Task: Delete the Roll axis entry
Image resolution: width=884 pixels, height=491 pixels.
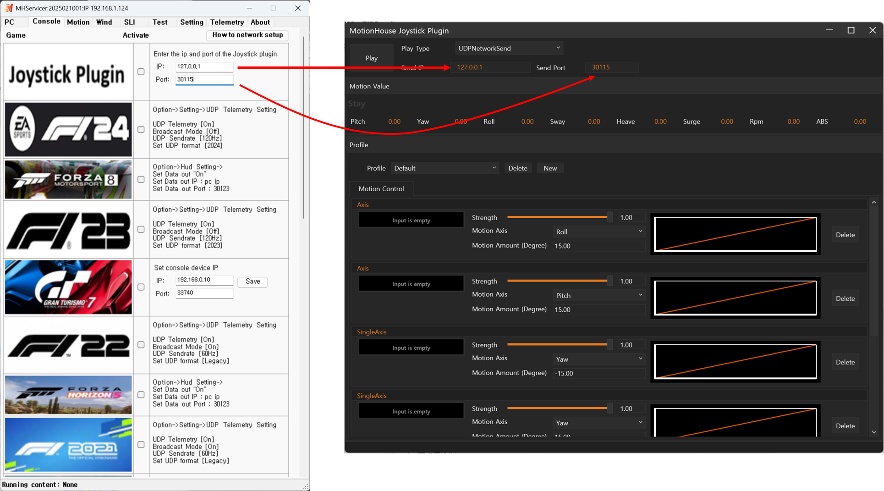Action: point(845,235)
